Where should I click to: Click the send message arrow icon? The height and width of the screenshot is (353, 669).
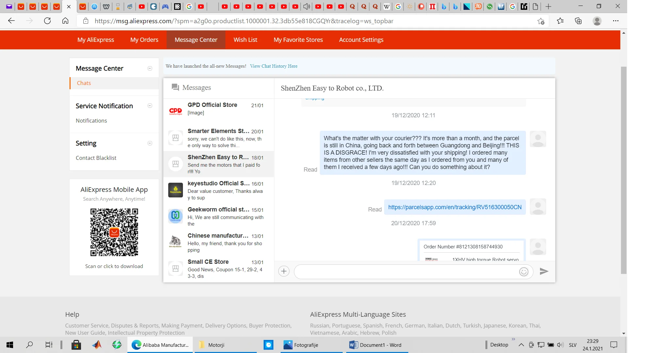coord(544,271)
